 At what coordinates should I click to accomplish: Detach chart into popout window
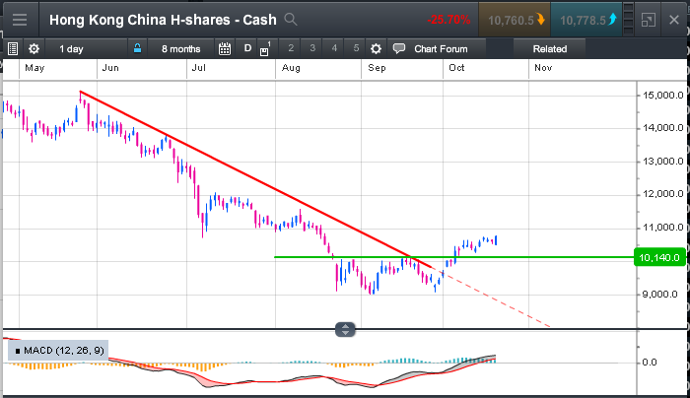pos(649,20)
